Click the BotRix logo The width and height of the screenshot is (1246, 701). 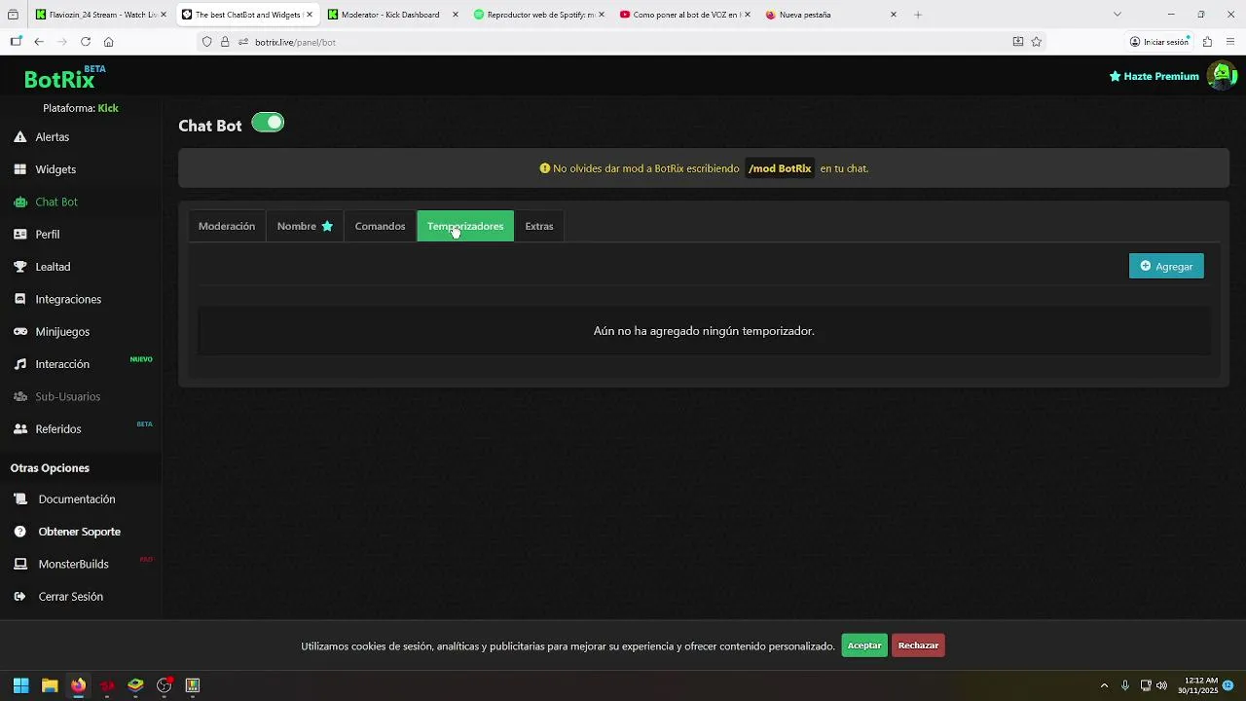point(65,78)
